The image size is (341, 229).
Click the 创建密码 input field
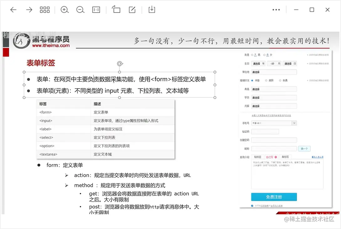click(274, 140)
